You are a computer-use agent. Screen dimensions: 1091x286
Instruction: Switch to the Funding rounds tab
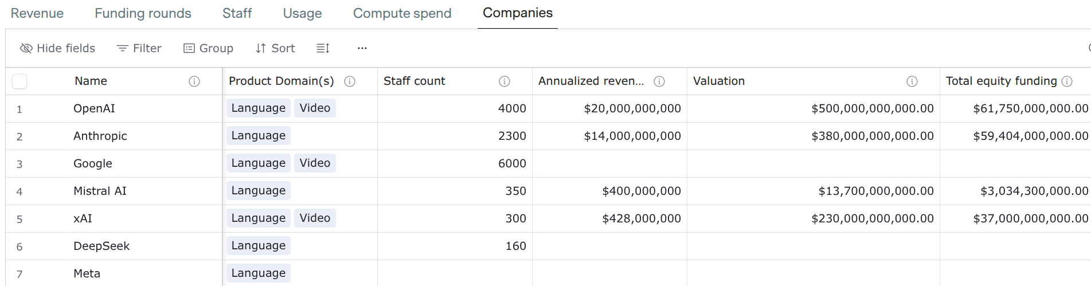(143, 13)
